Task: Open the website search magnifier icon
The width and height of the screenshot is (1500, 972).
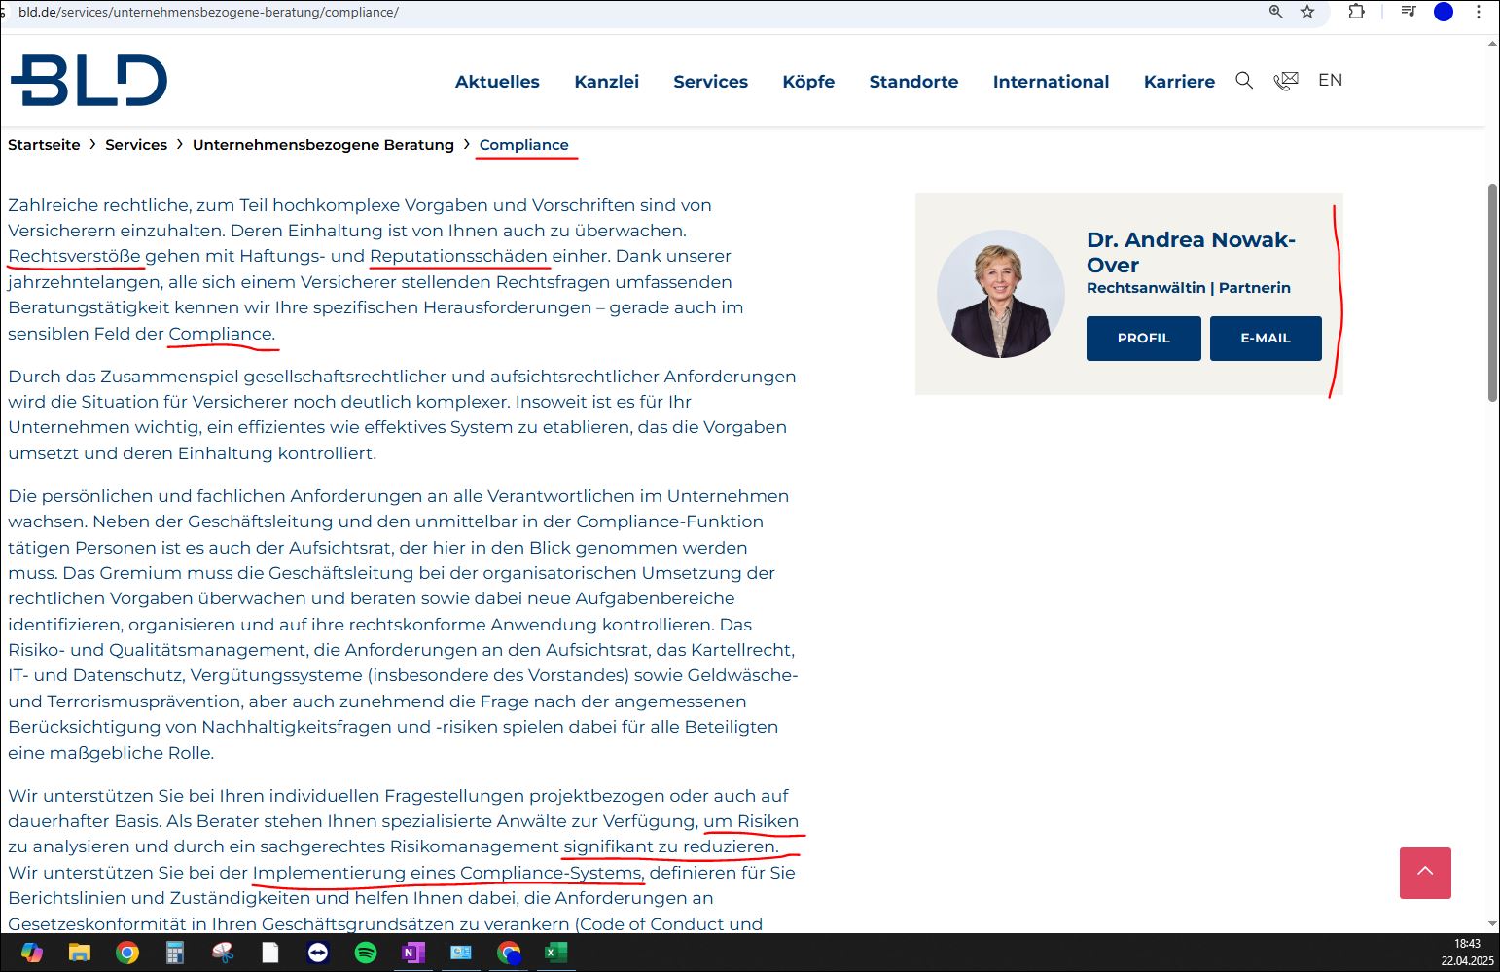Action: [1244, 81]
